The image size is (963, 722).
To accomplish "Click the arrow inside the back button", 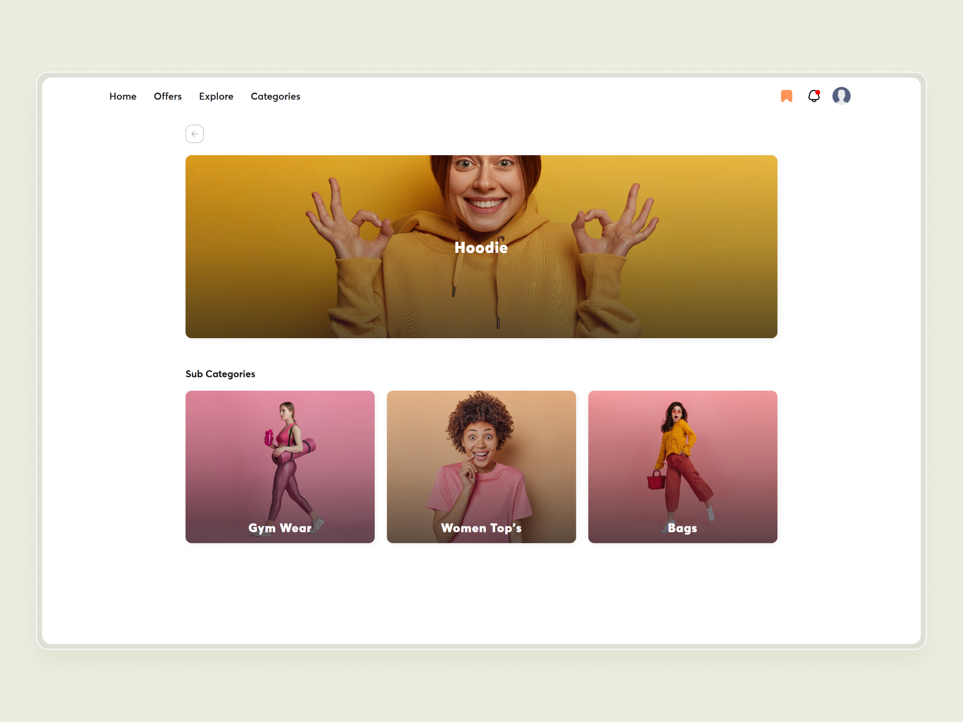I will [195, 134].
